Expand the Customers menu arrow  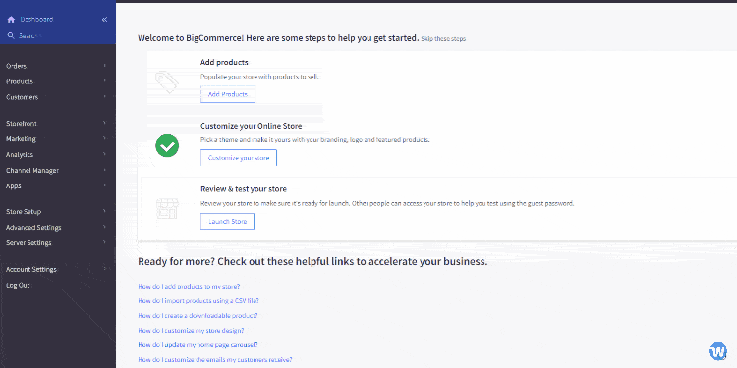pyautogui.click(x=104, y=97)
